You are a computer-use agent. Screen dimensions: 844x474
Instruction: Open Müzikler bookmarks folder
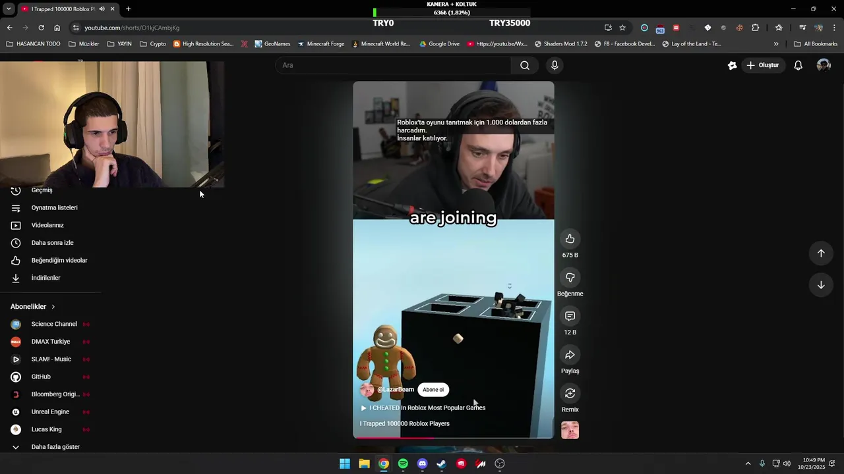tap(83, 44)
